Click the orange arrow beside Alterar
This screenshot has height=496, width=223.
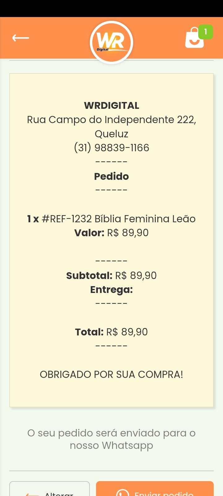point(32,494)
